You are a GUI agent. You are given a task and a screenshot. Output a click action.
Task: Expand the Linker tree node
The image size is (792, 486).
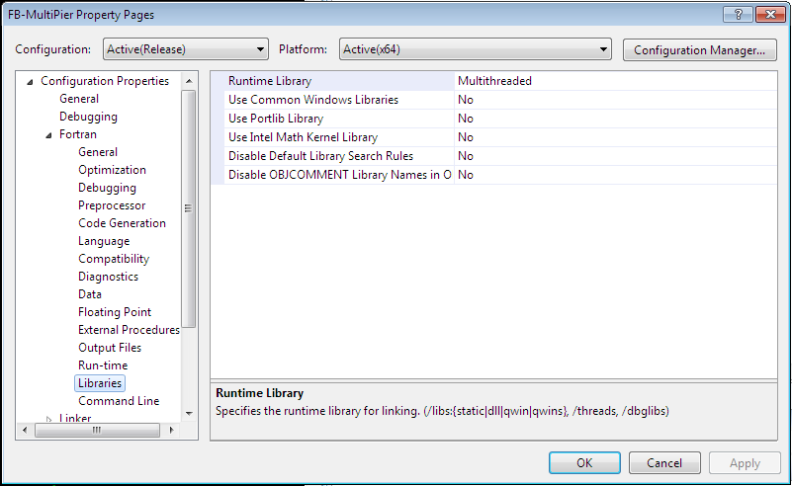point(48,419)
